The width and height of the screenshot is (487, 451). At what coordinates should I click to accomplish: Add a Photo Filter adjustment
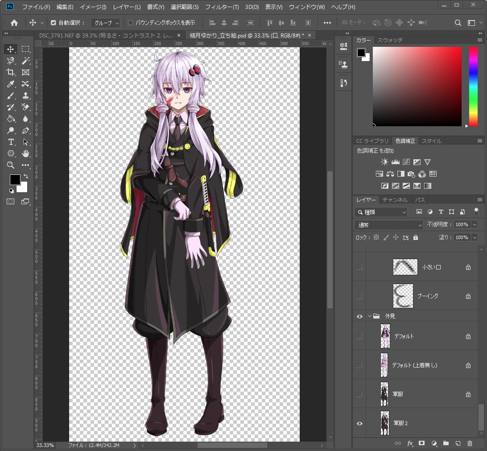coord(411,174)
